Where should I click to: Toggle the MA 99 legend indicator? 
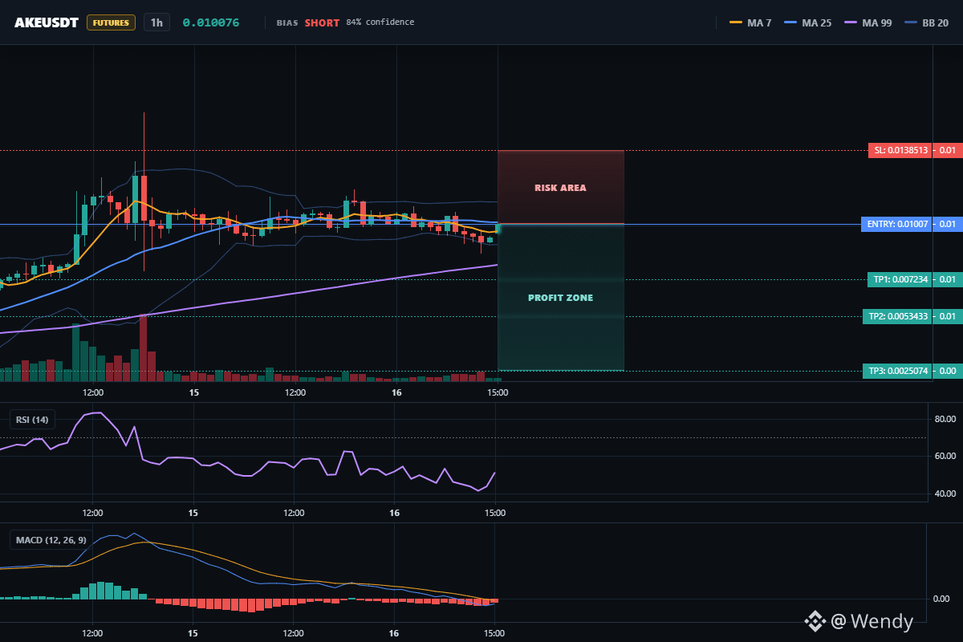tap(868, 22)
